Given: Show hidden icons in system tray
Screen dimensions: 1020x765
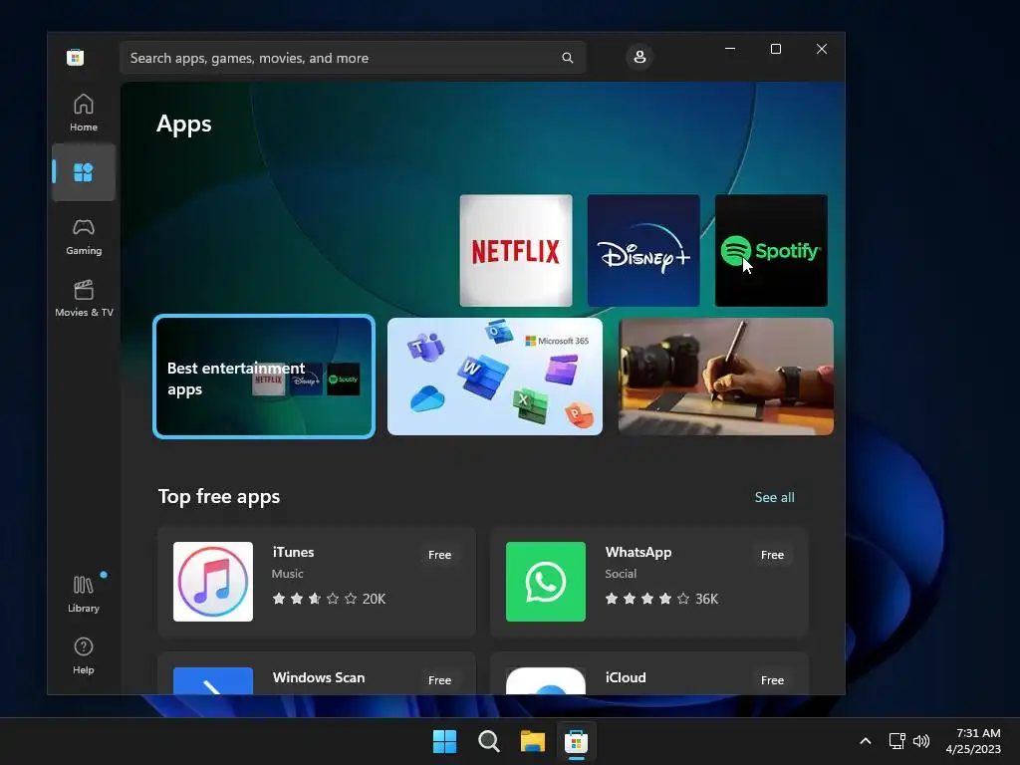Looking at the screenshot, I should (866, 741).
